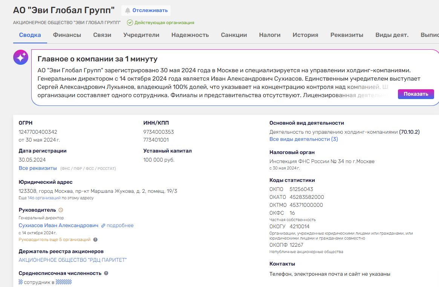
Task: Click the purple AI sparkle icon
Action: 20,57
